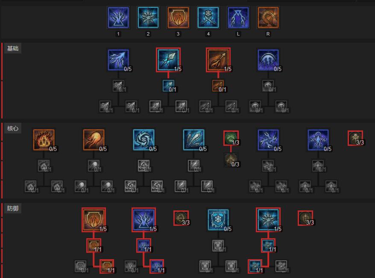This screenshot has height=278, width=375.
Task: Click the Frost Nova icon in slot 2
Action: point(148,18)
